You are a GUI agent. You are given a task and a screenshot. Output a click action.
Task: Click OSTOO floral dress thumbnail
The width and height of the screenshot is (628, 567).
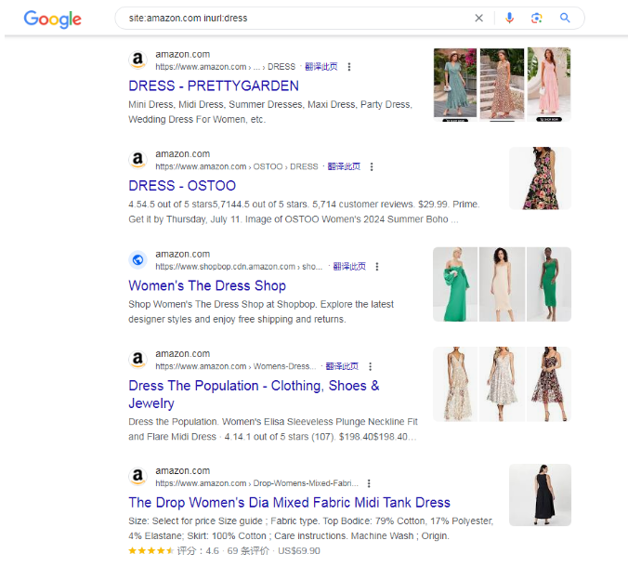(x=540, y=178)
